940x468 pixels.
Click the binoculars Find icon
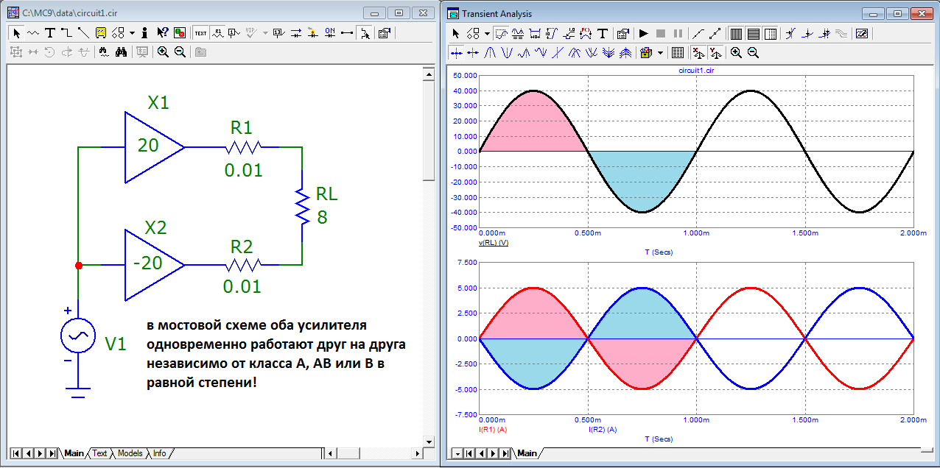pyautogui.click(x=122, y=52)
